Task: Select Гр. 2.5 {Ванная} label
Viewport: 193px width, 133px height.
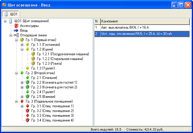Action: (x=43, y=97)
